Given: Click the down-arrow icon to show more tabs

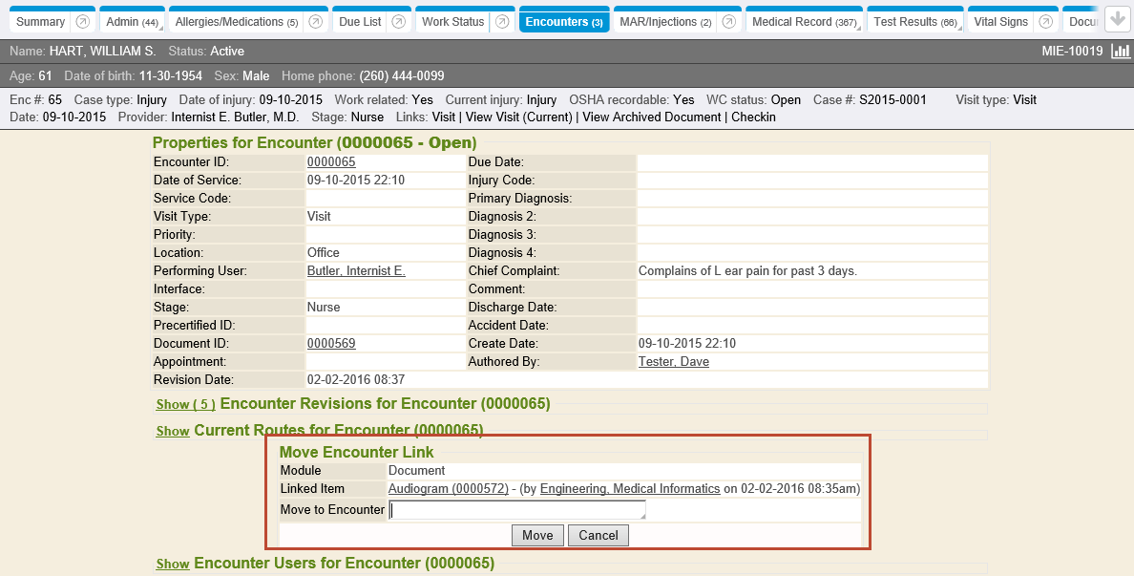Looking at the screenshot, I should pos(1117,20).
